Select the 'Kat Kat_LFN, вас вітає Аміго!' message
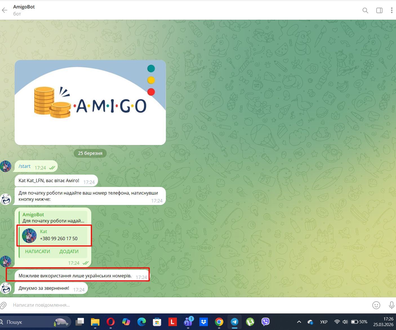 [x=56, y=181]
